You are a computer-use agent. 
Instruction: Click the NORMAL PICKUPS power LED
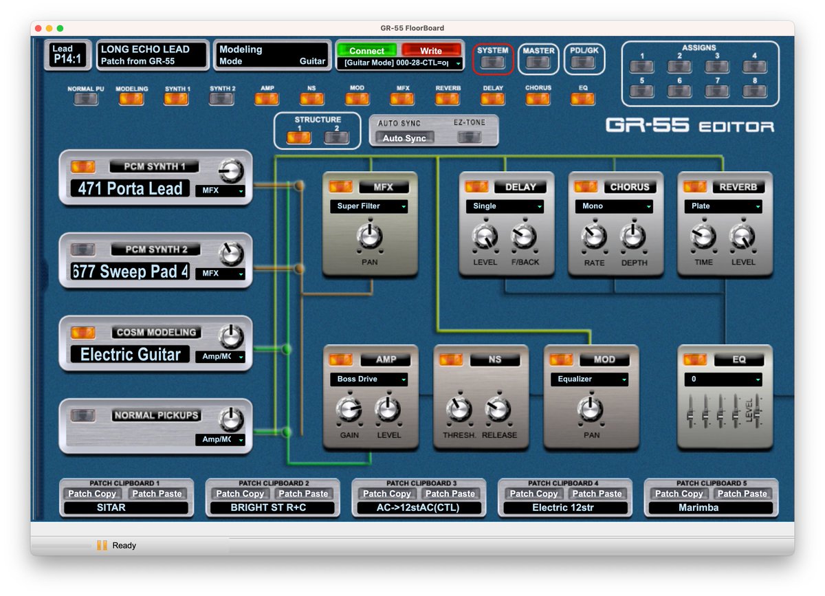pos(83,416)
